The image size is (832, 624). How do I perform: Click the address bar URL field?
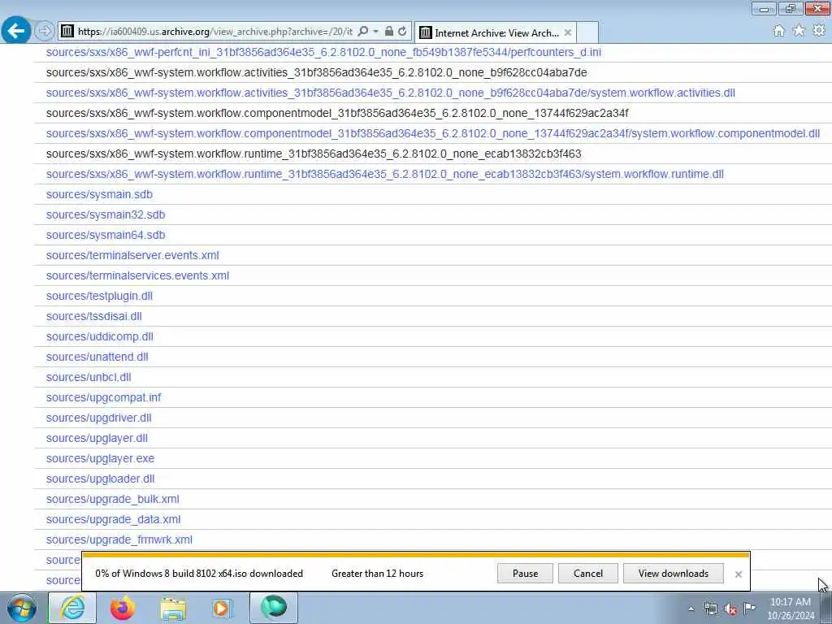(214, 32)
